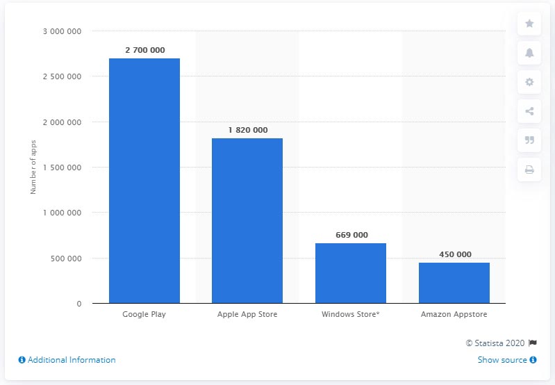Select the Apple App Store bar
This screenshot has height=385, width=555.
pos(247,221)
